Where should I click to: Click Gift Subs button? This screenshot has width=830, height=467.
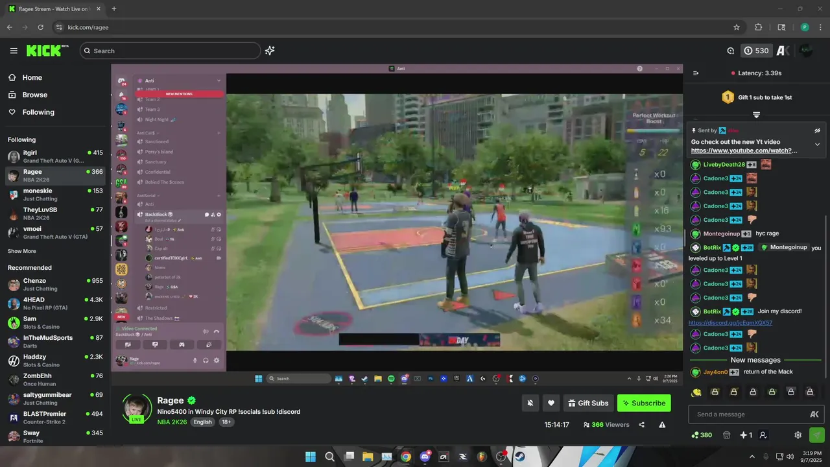(588, 403)
